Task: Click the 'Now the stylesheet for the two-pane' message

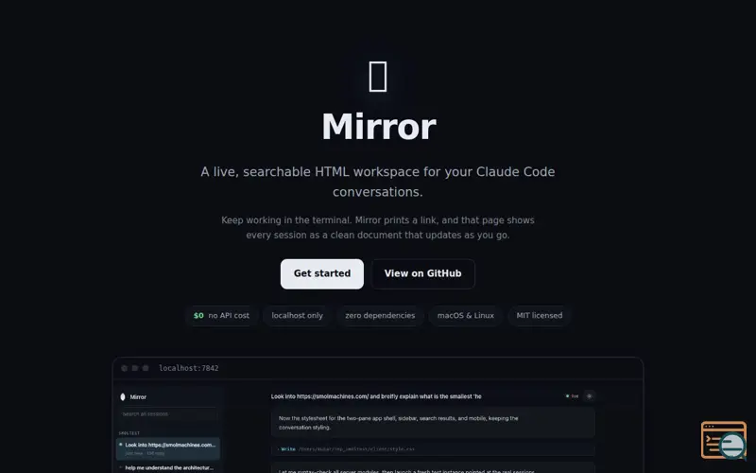Action: (433, 423)
